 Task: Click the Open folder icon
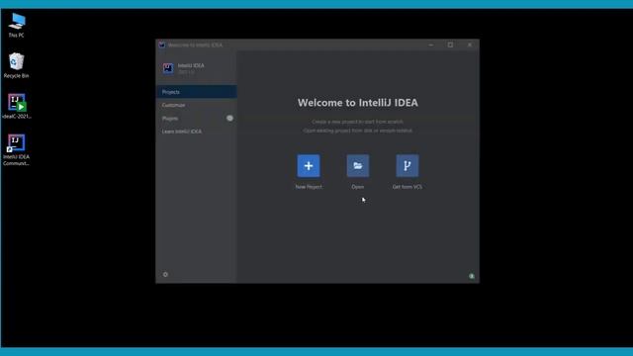[x=358, y=165]
